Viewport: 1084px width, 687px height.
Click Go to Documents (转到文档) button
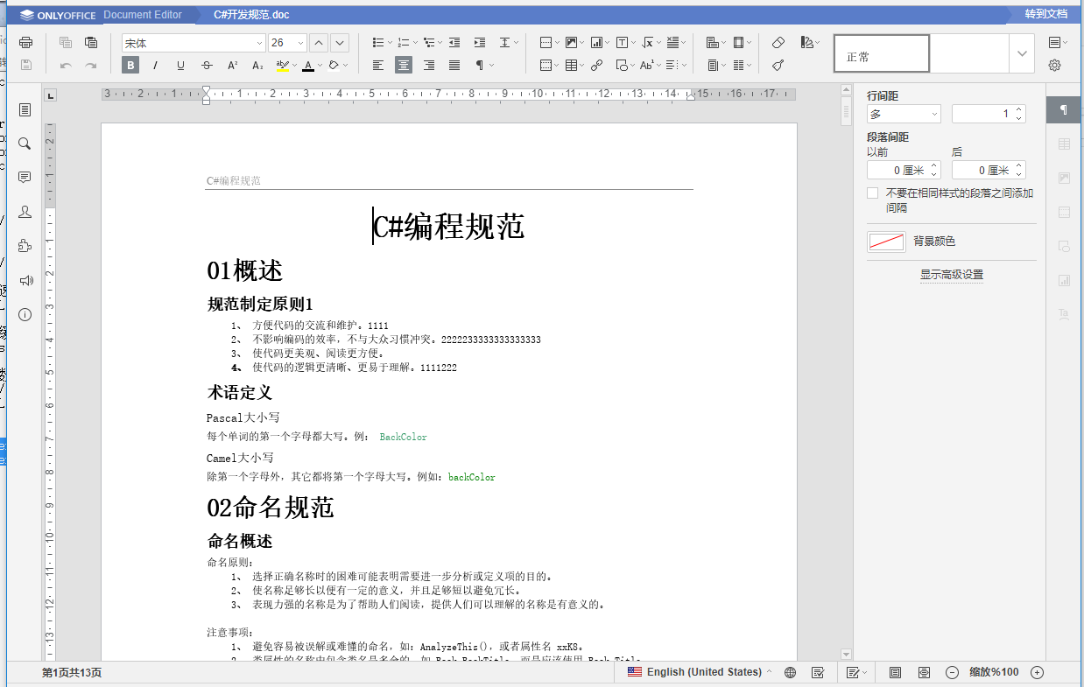1046,15
